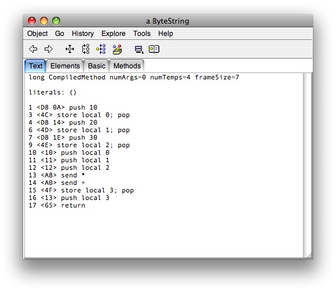This screenshot has height=291, width=336.
Task: Click the forward arrow toolbar icon
Action: point(49,49)
